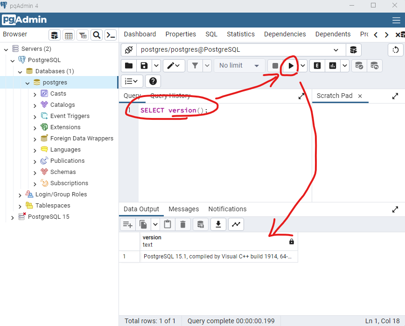Screen dimensions: 405x326
Task: Open the pgAdmin hamburger menu
Action: pyautogui.click(x=396, y=20)
